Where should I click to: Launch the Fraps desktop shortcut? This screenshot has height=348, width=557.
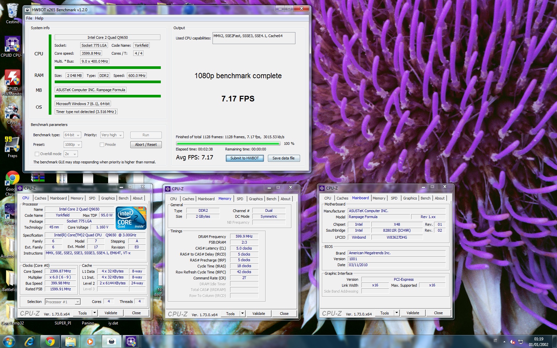pyautogui.click(x=12, y=147)
